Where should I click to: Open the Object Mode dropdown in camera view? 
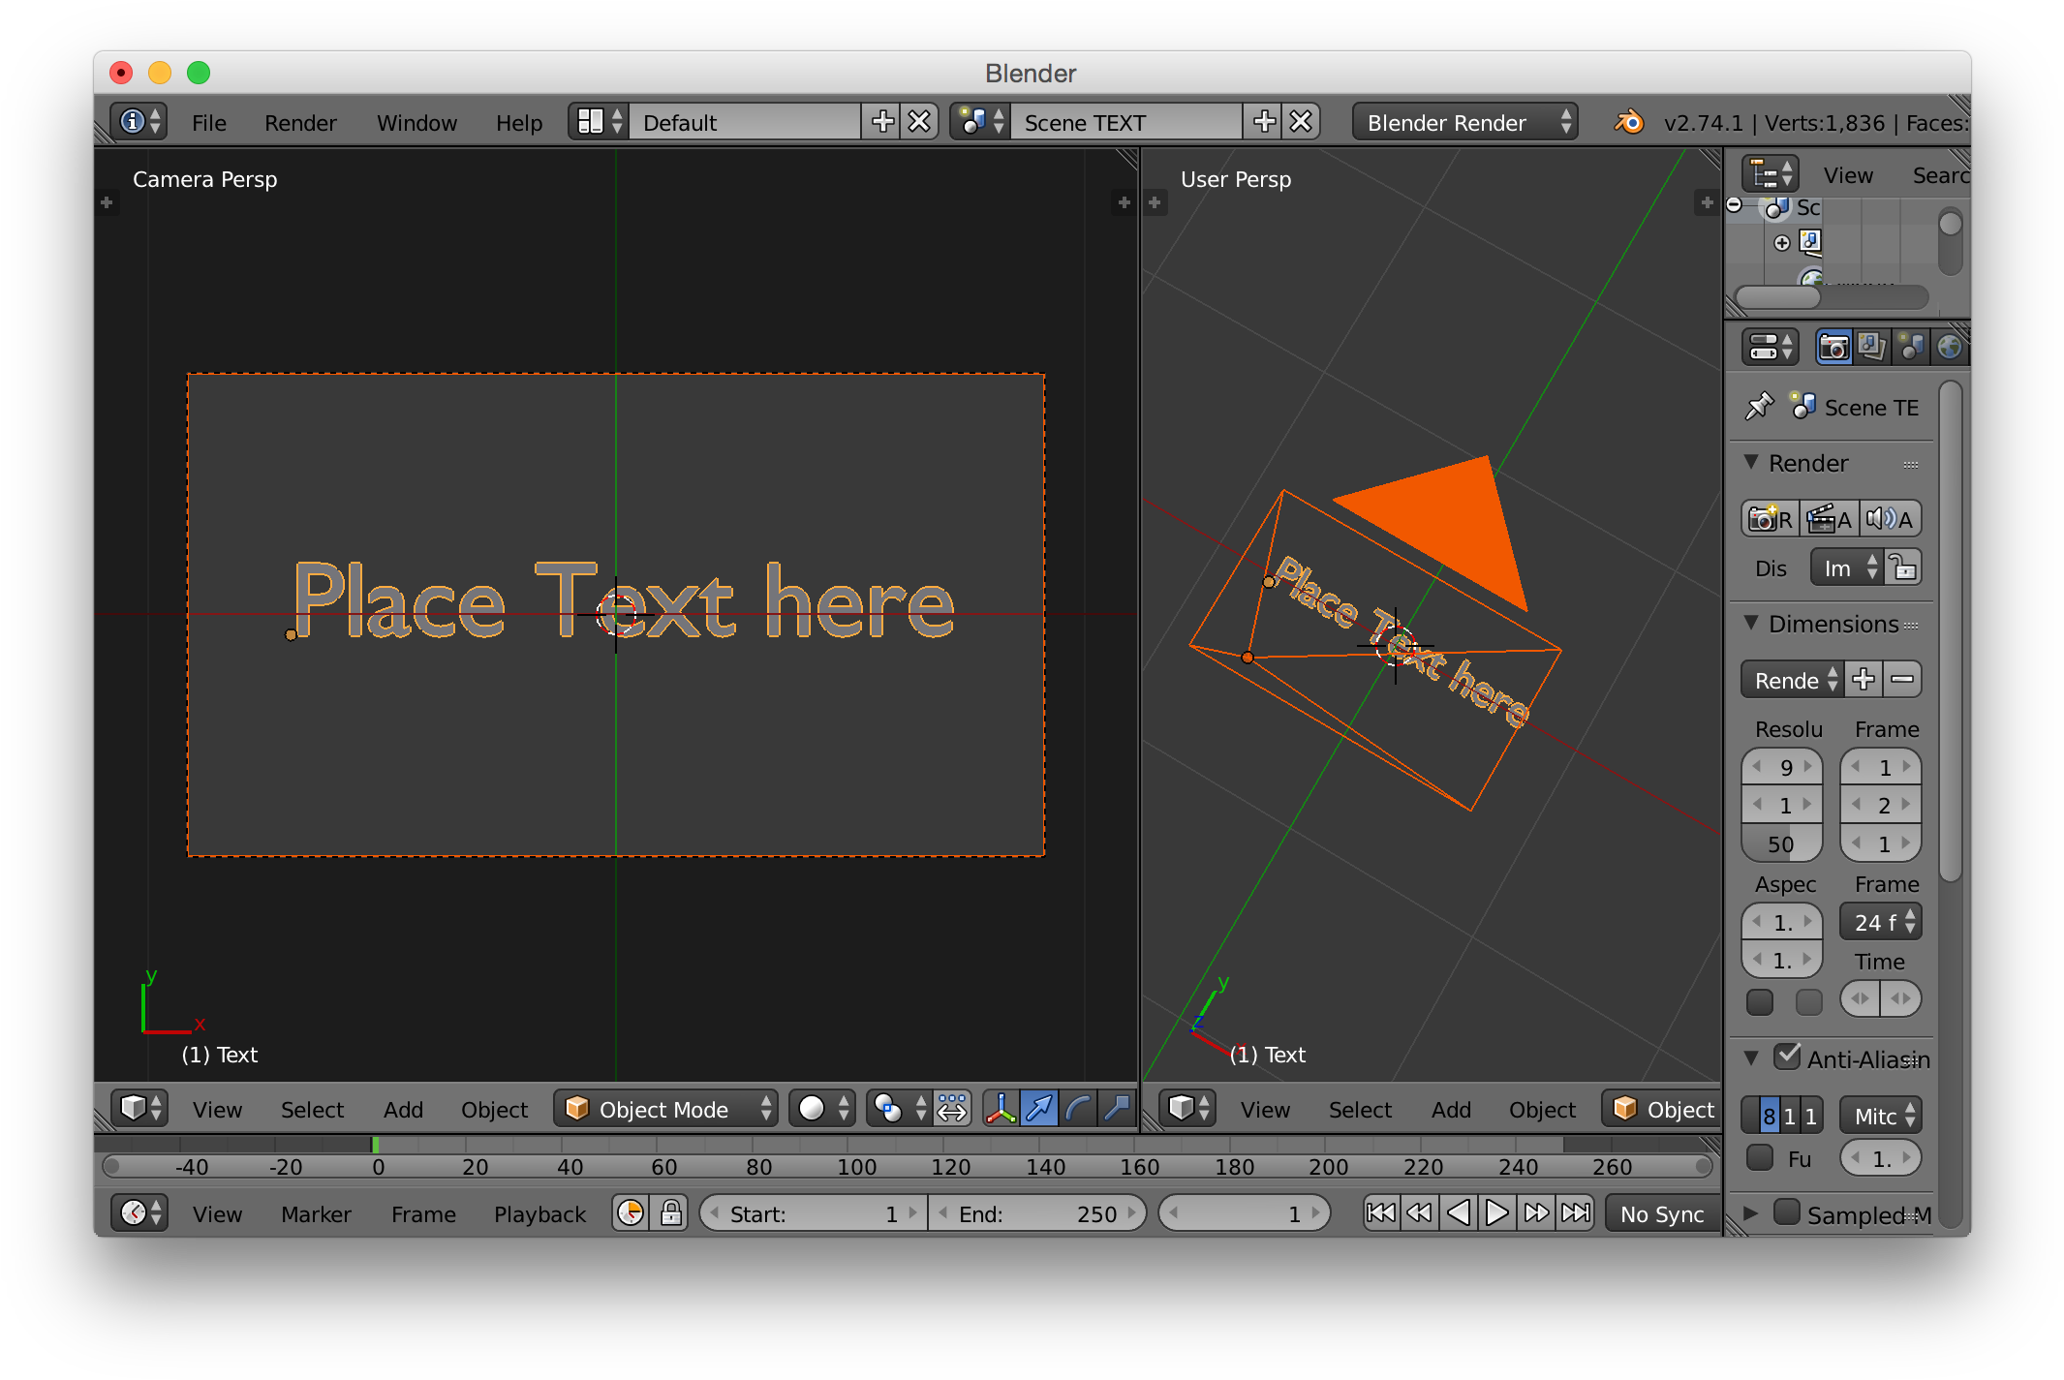pyautogui.click(x=665, y=1108)
